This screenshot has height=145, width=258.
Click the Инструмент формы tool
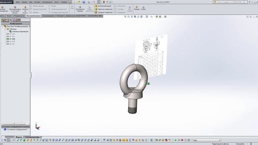(x=80, y=9)
